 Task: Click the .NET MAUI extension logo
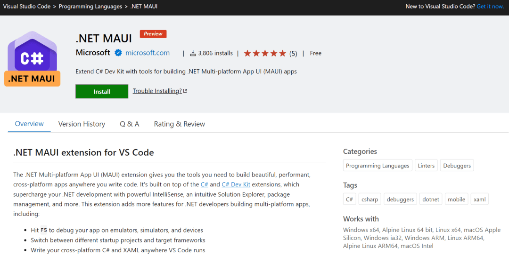point(32,59)
